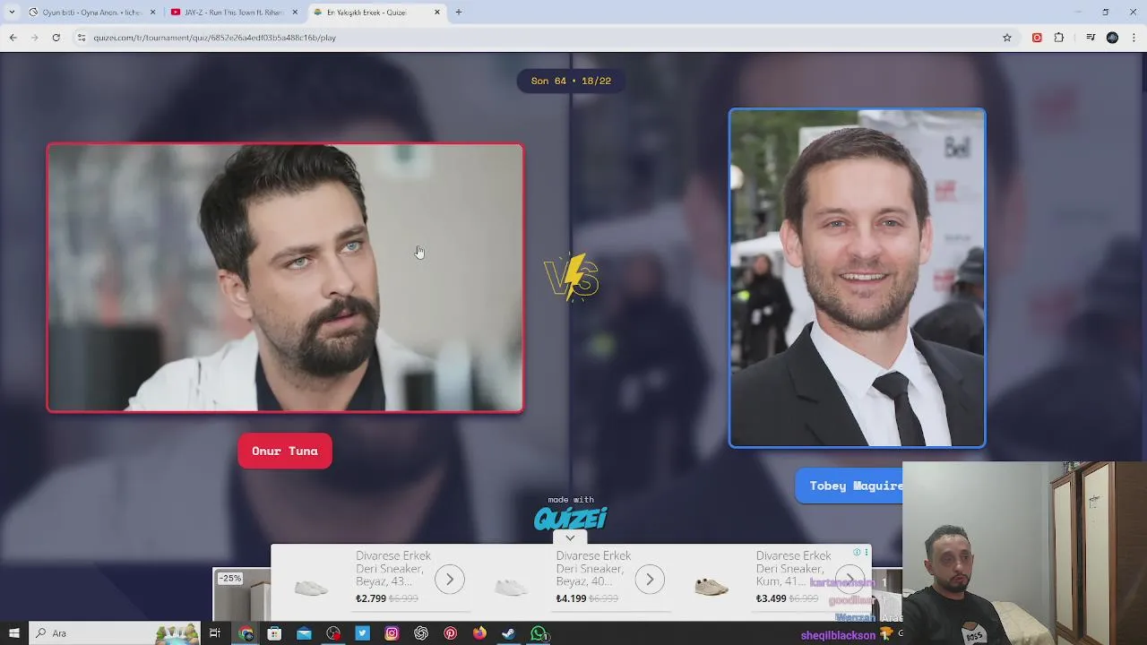The image size is (1147, 645).
Task: Close the JAY-Z Run This Town tab
Action: coord(295,13)
